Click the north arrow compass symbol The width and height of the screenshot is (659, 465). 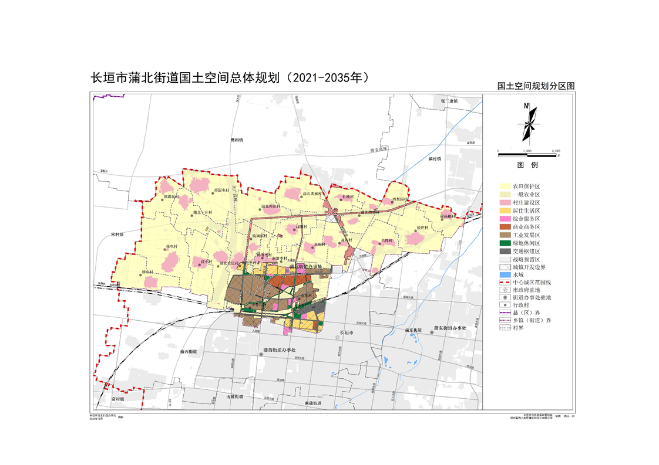[529, 123]
